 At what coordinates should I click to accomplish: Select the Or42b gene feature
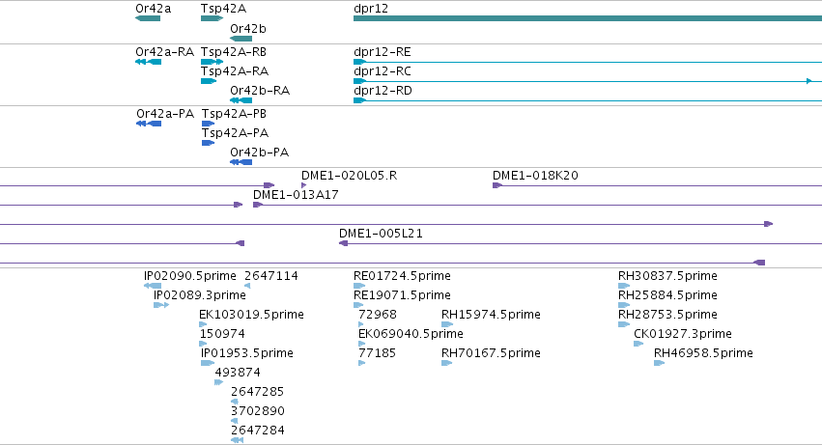(241, 39)
